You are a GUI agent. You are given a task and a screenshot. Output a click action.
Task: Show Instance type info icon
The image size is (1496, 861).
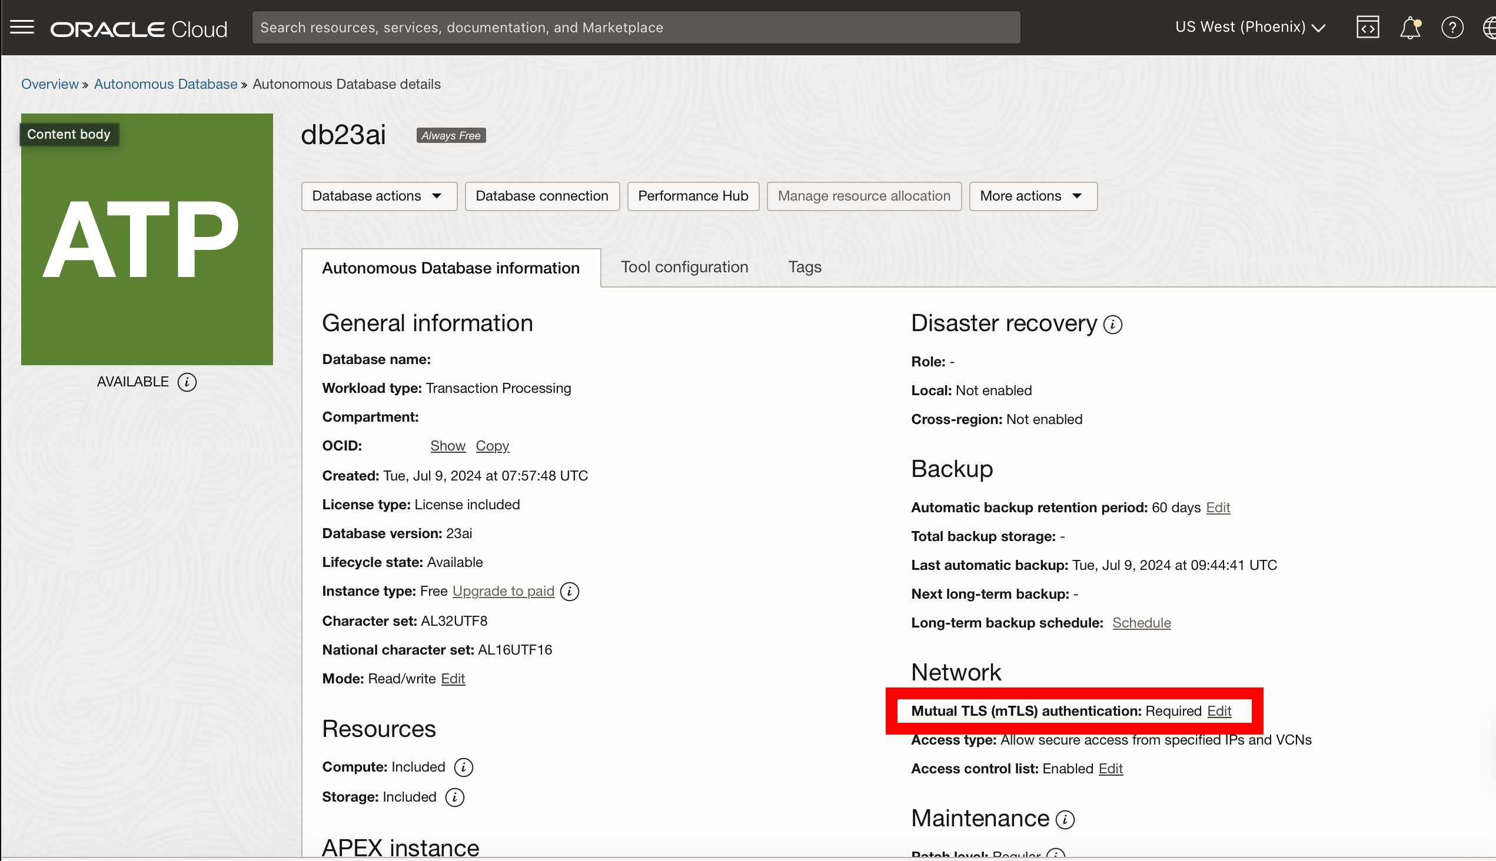569,591
